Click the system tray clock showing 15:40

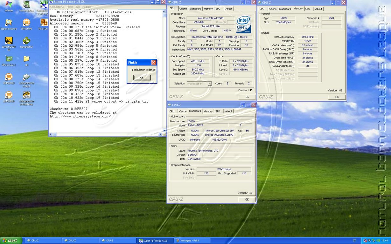click(x=384, y=241)
